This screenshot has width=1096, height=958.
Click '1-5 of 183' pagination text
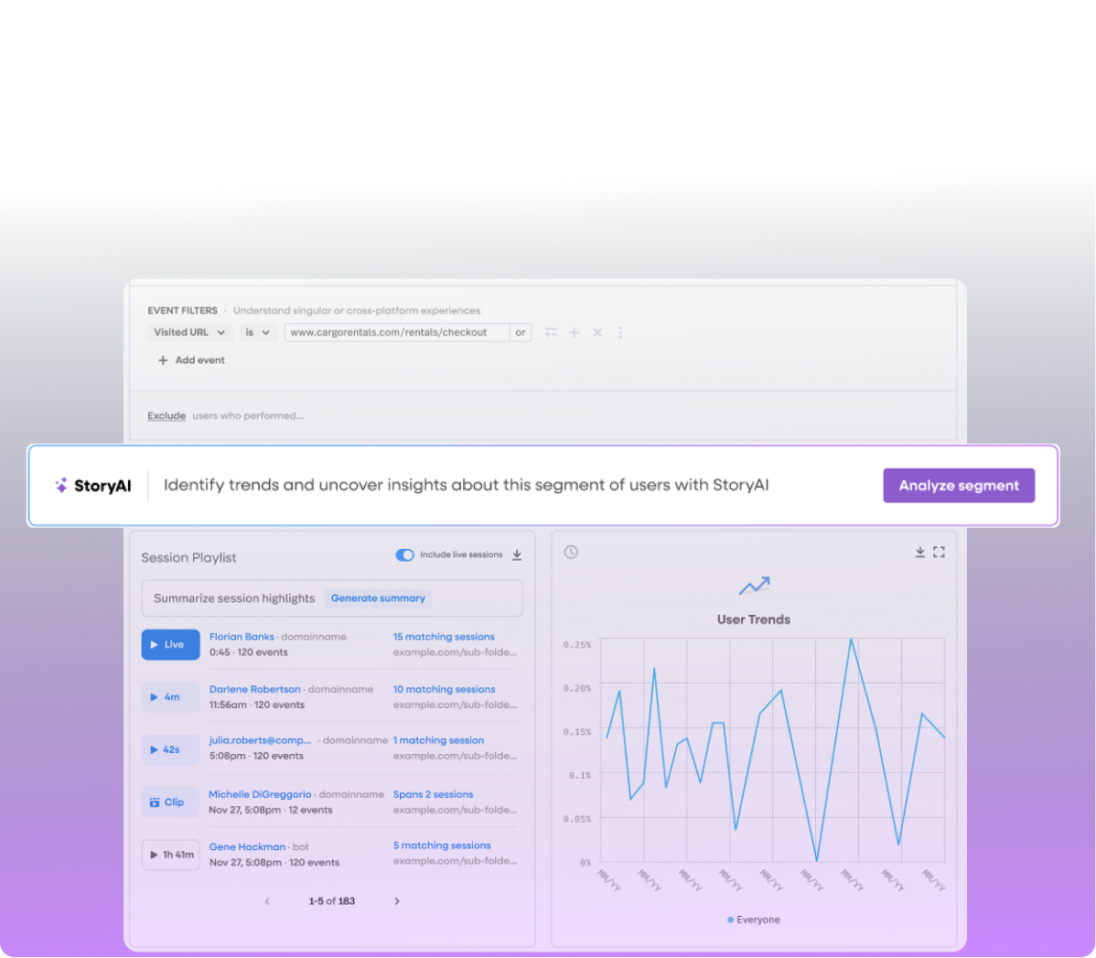[x=332, y=901]
